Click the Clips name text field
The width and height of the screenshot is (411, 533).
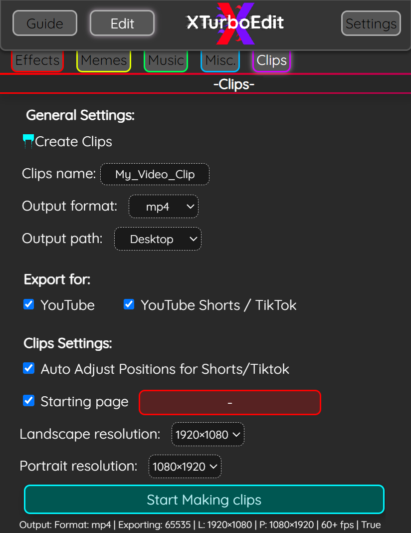point(155,174)
